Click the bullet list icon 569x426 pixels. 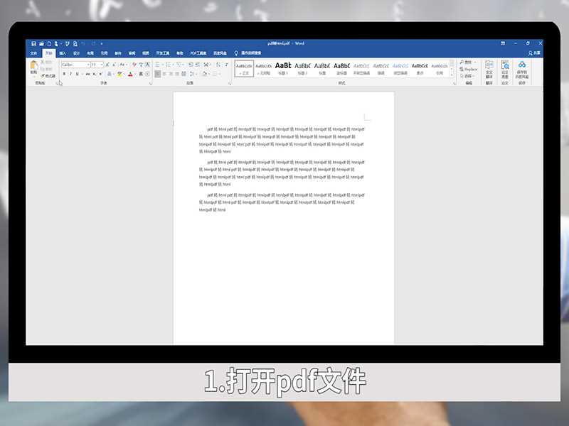pos(156,64)
